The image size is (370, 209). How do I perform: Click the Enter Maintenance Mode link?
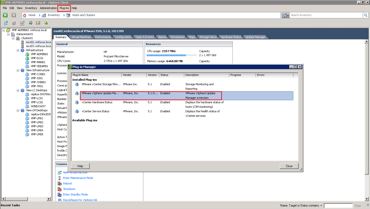[78, 178]
